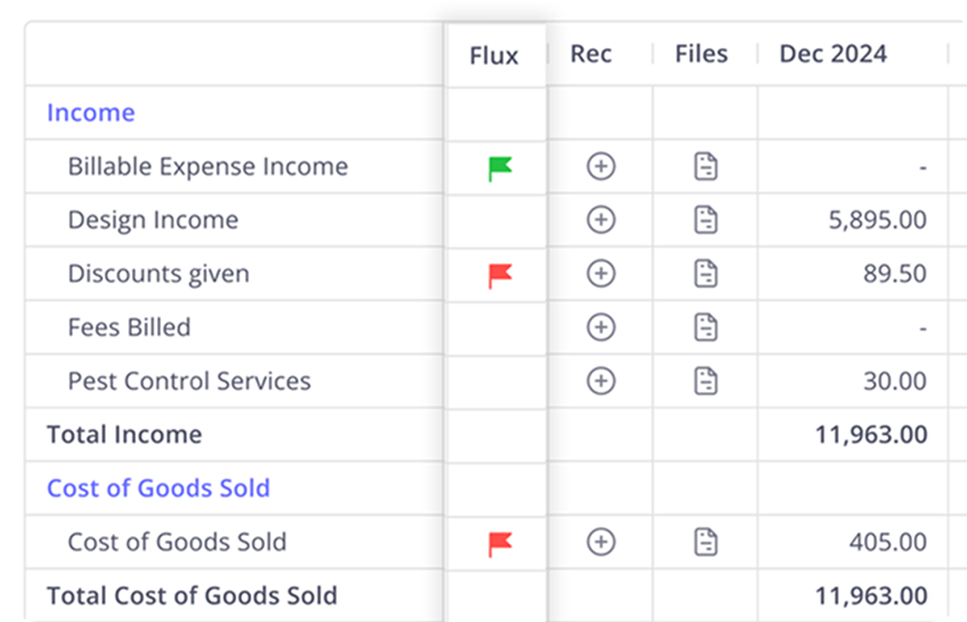Screen dimensions: 967x622
Task: Open files for Design Income
Action: [x=706, y=220]
